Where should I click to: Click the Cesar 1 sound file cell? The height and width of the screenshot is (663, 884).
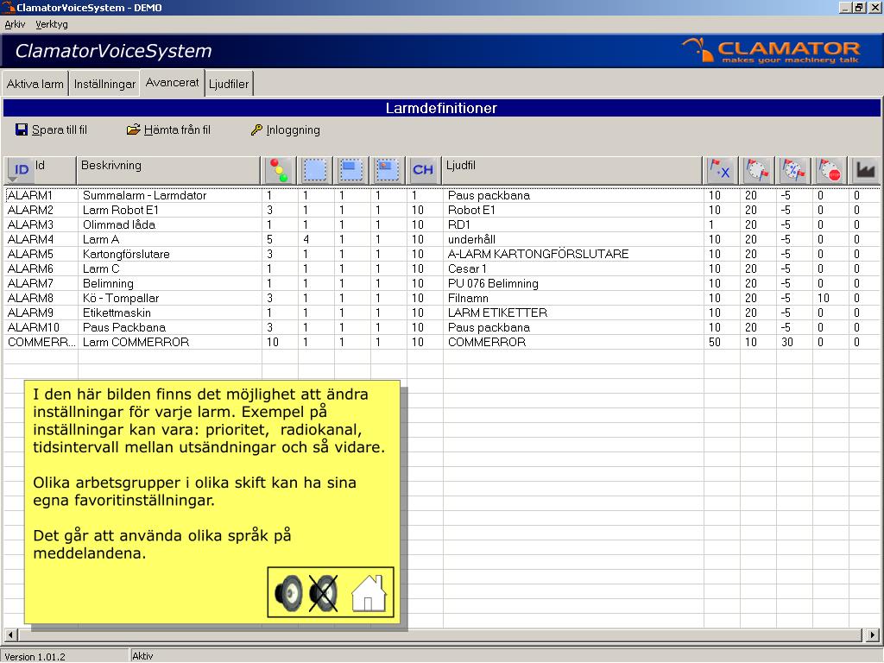(573, 268)
